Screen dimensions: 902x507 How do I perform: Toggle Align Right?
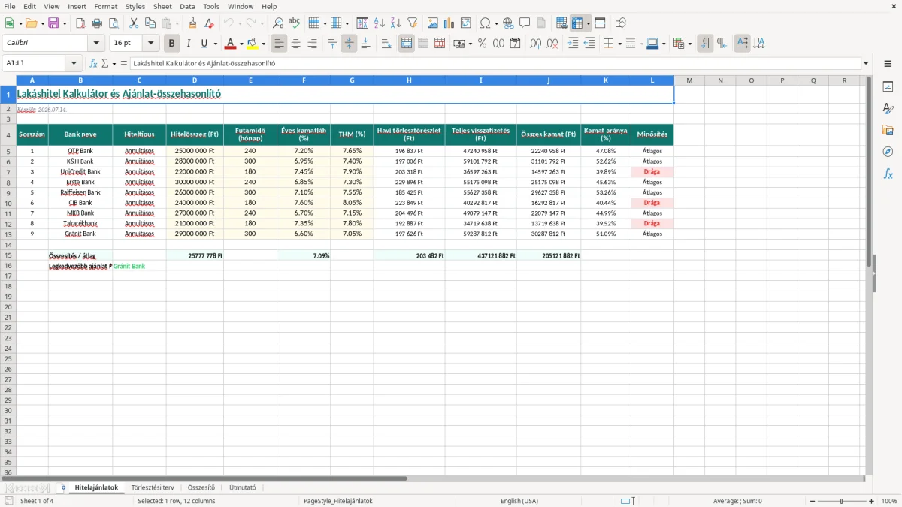(313, 44)
